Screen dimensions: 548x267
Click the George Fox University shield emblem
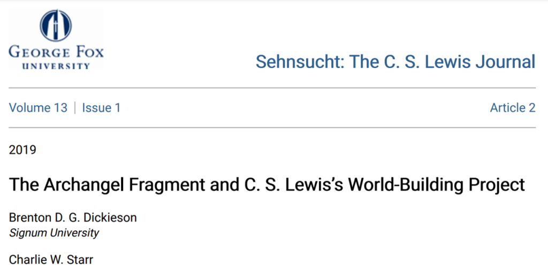[x=57, y=25]
